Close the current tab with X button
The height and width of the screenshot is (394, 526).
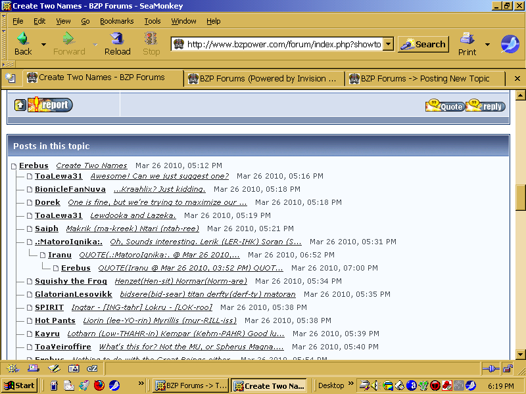tap(517, 78)
